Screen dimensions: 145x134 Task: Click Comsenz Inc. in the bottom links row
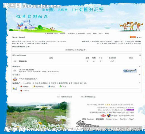112,119
